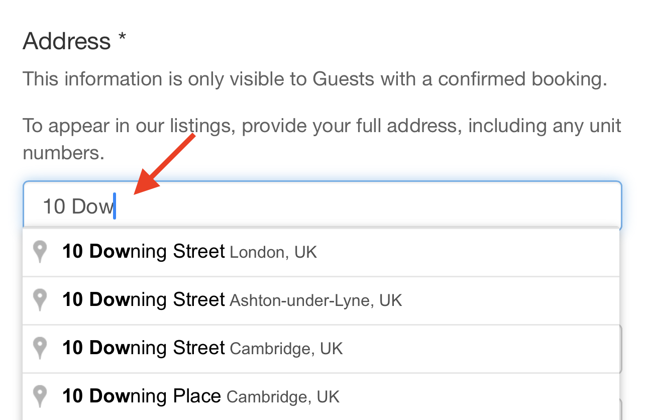Click the pin marker beside 10 Downing Place
Image resolution: width=645 pixels, height=420 pixels.
(x=40, y=396)
